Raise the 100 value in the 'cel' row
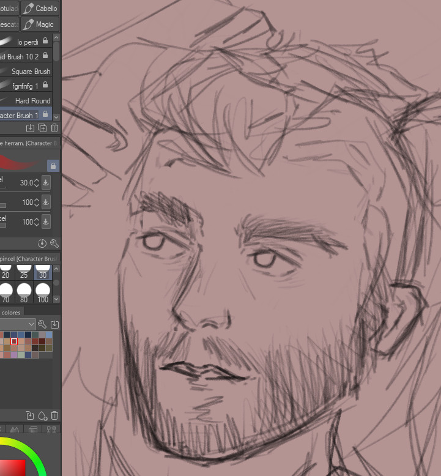 (x=37, y=220)
